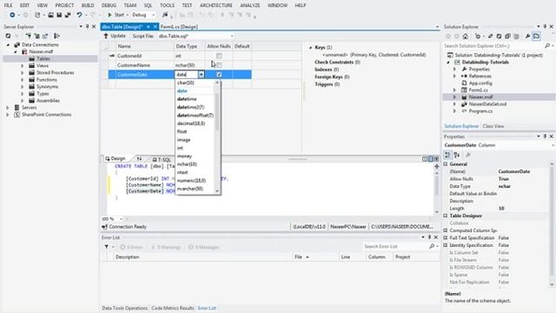Select the Naseer.mdf item in Solution Explorer

coord(480,97)
